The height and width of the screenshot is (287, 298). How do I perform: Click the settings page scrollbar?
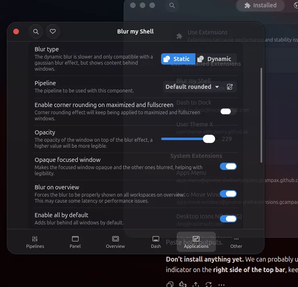click(261, 115)
